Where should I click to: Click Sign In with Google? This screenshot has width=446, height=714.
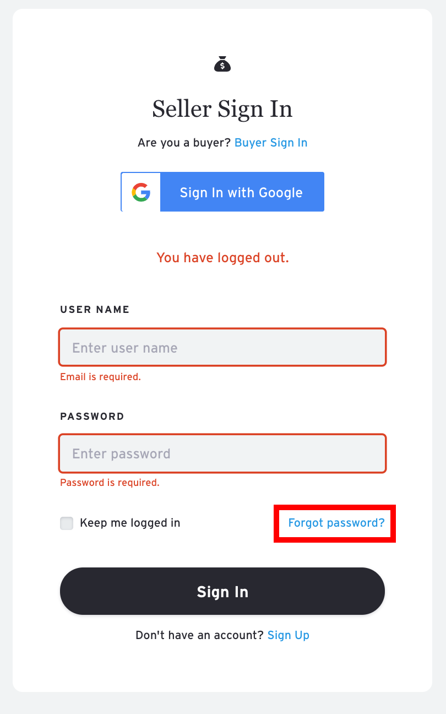(x=241, y=192)
